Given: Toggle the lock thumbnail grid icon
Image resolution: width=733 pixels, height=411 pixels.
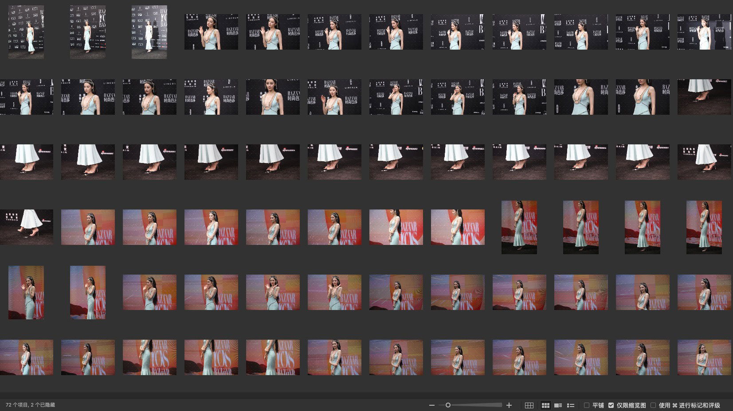Looking at the screenshot, I should 529,405.
